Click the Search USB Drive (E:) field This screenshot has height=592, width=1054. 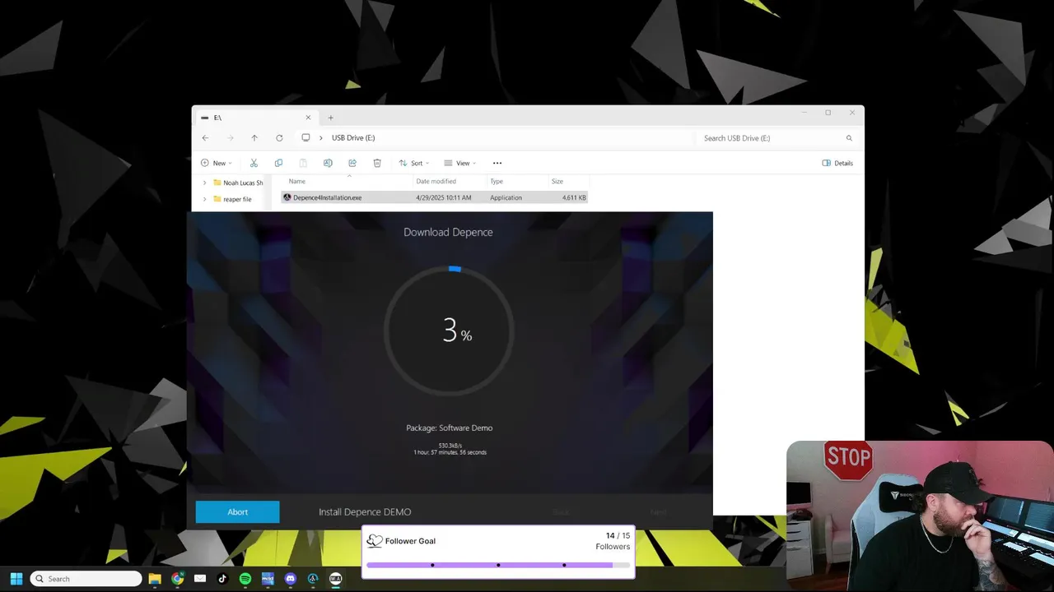[x=778, y=138]
